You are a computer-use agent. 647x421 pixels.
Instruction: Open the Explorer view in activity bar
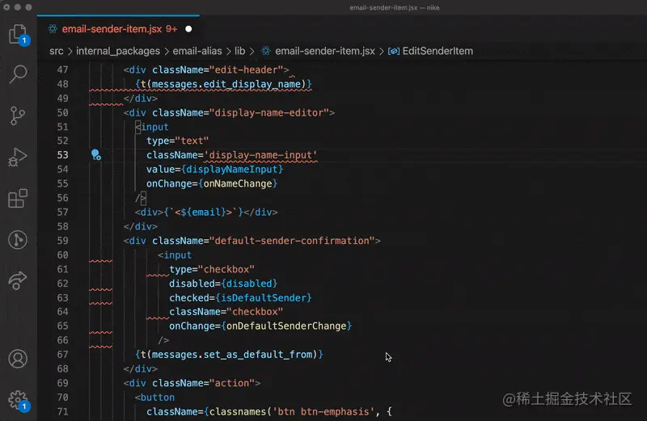[17, 34]
